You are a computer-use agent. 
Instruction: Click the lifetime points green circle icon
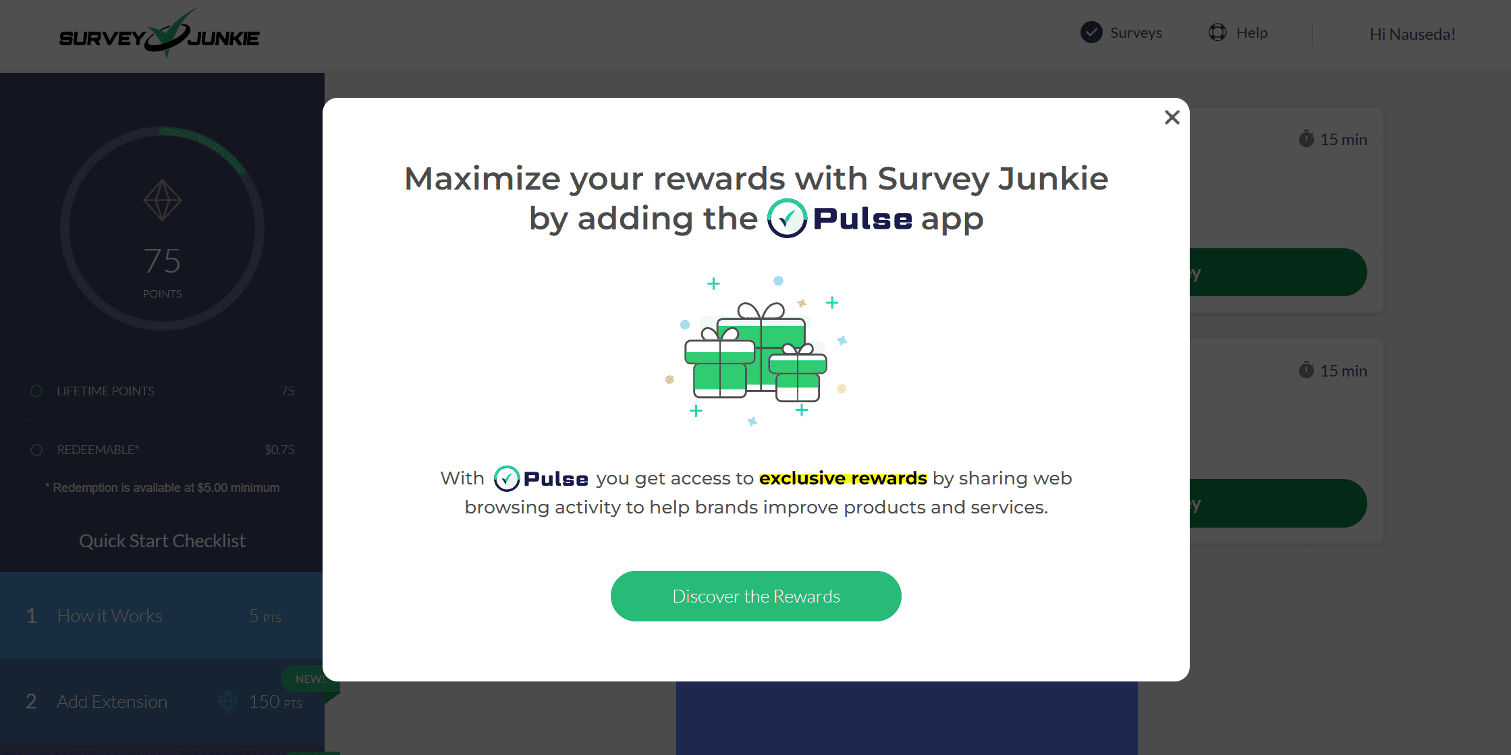36,390
